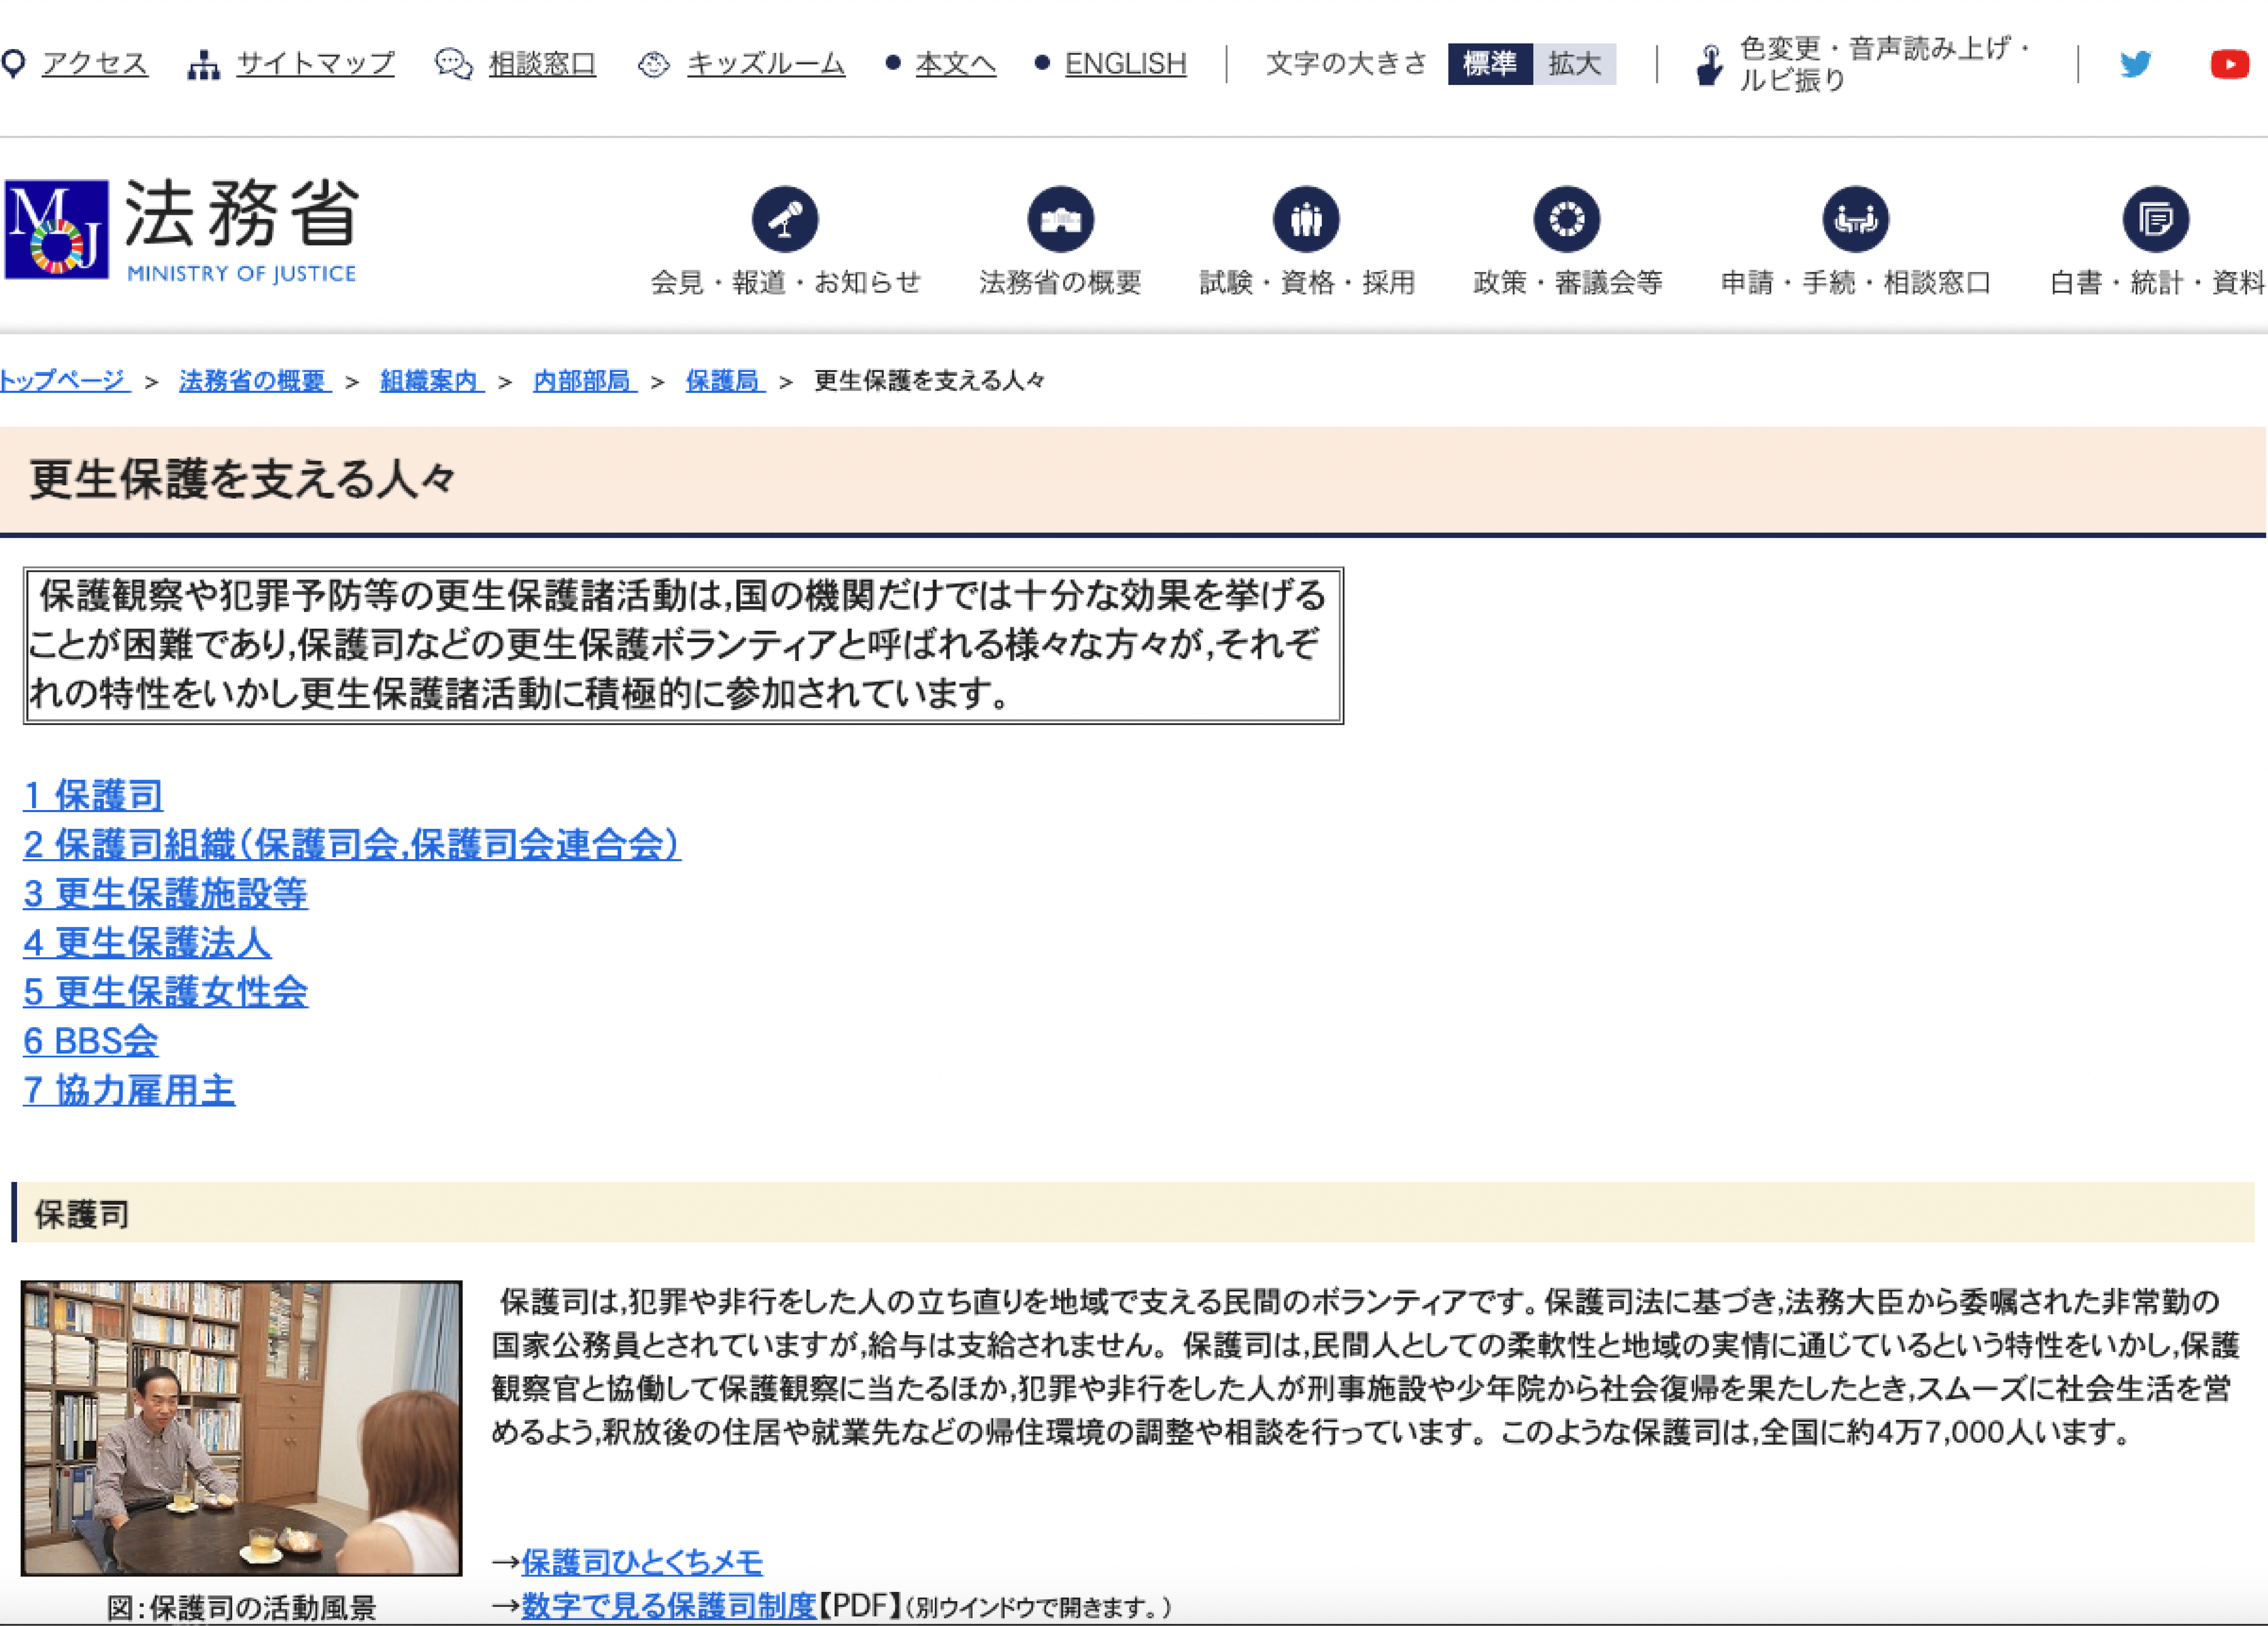
Task: Click the 組織案内 breadcrumb link
Action: 432,381
